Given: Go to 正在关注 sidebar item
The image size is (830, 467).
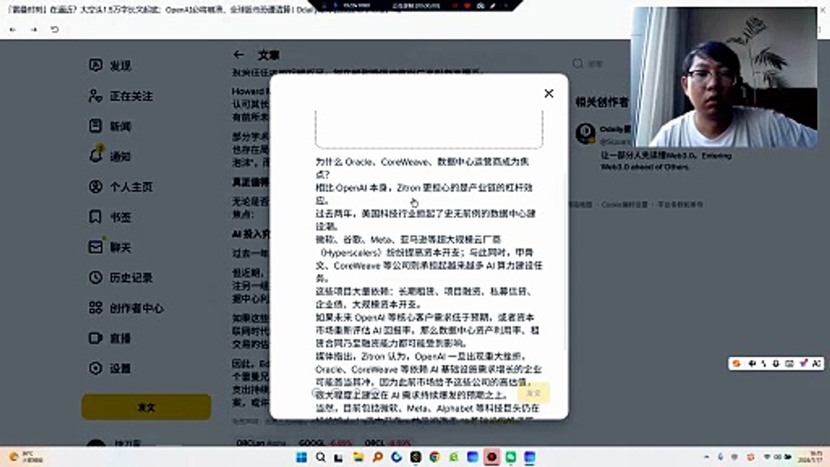Looking at the screenshot, I should point(121,96).
